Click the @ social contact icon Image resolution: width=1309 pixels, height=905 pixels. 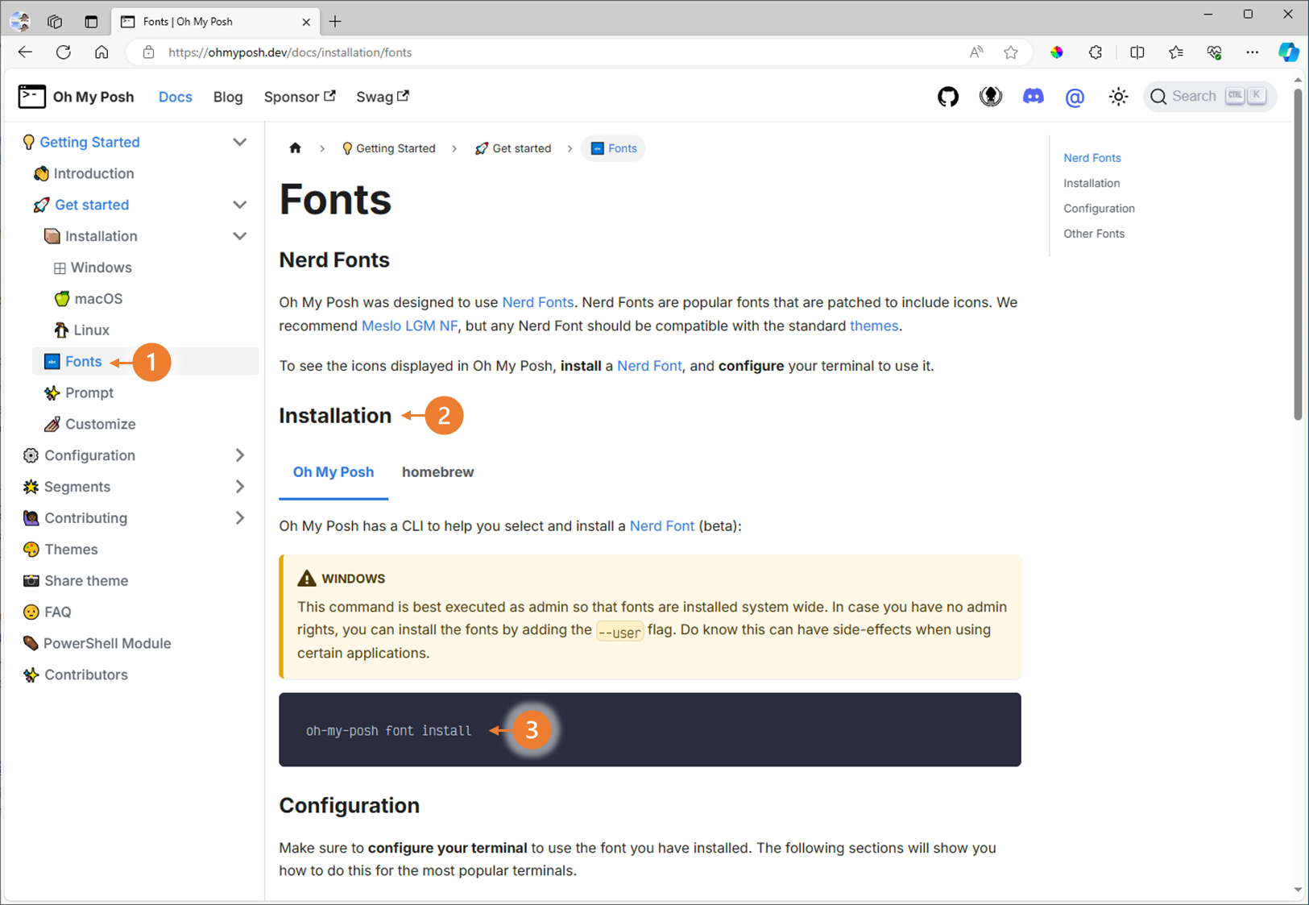(1075, 98)
